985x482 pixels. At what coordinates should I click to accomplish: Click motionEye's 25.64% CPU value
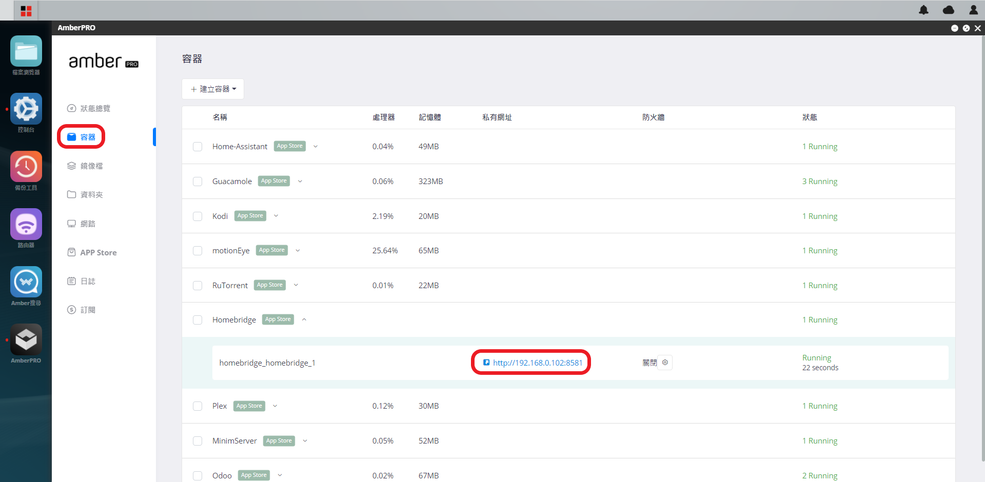385,250
